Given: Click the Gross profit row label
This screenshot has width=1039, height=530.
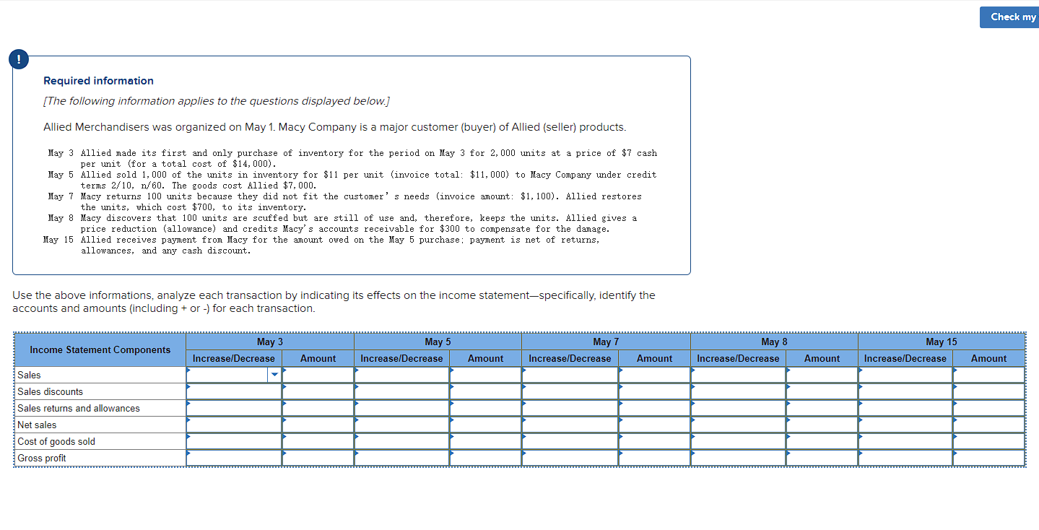Looking at the screenshot, I should [x=41, y=458].
